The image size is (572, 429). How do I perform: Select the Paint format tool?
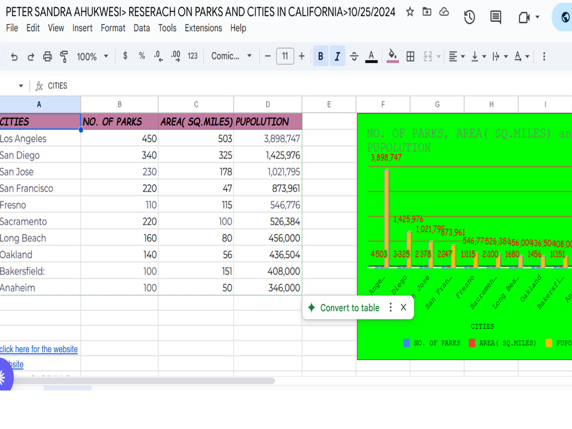64,57
